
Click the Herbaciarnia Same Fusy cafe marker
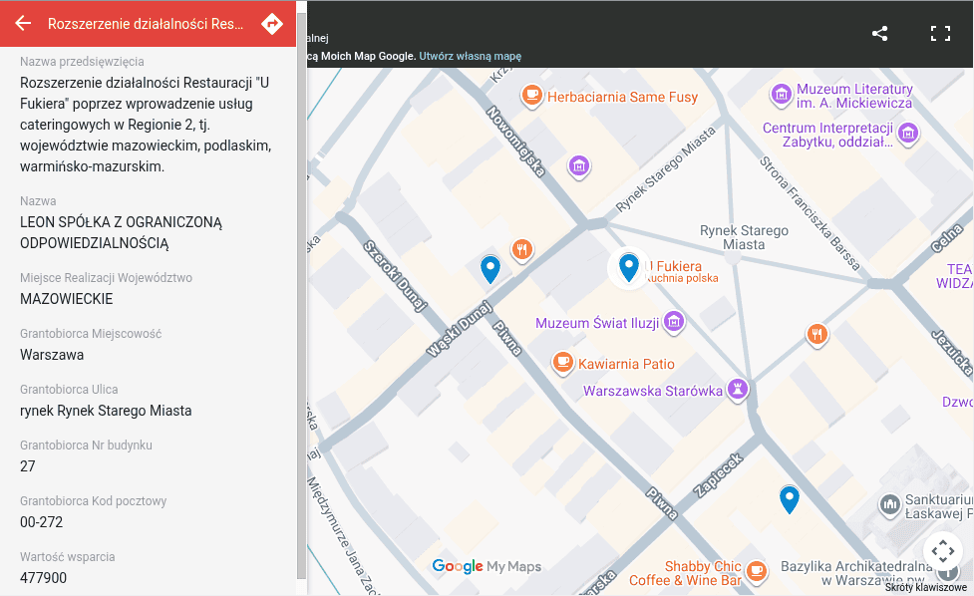pyautogui.click(x=531, y=96)
